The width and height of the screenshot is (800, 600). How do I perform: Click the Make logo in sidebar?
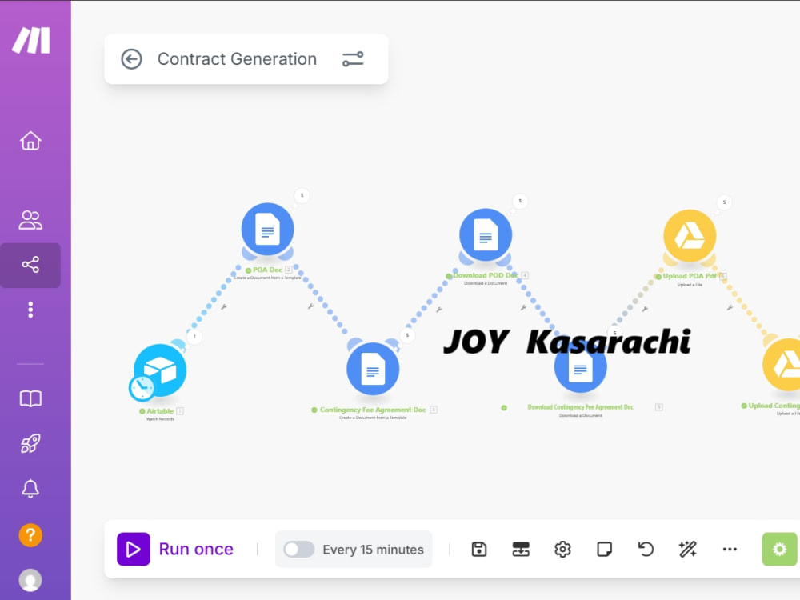pyautogui.click(x=31, y=40)
